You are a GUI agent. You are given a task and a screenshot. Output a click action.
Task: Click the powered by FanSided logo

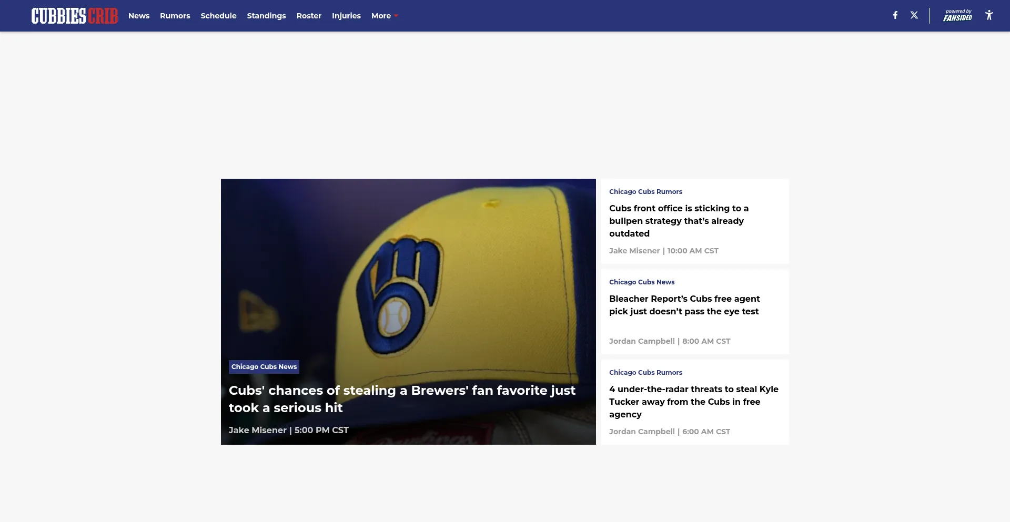(957, 15)
